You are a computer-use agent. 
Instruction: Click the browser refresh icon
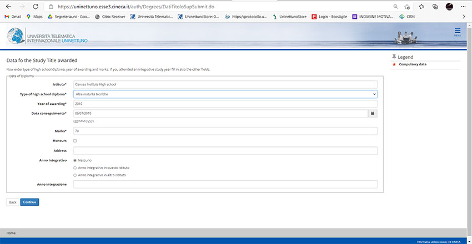pyautogui.click(x=36, y=6)
